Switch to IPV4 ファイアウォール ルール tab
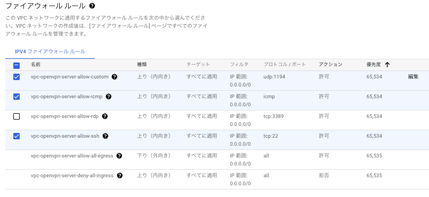429x197 pixels. [x=50, y=51]
